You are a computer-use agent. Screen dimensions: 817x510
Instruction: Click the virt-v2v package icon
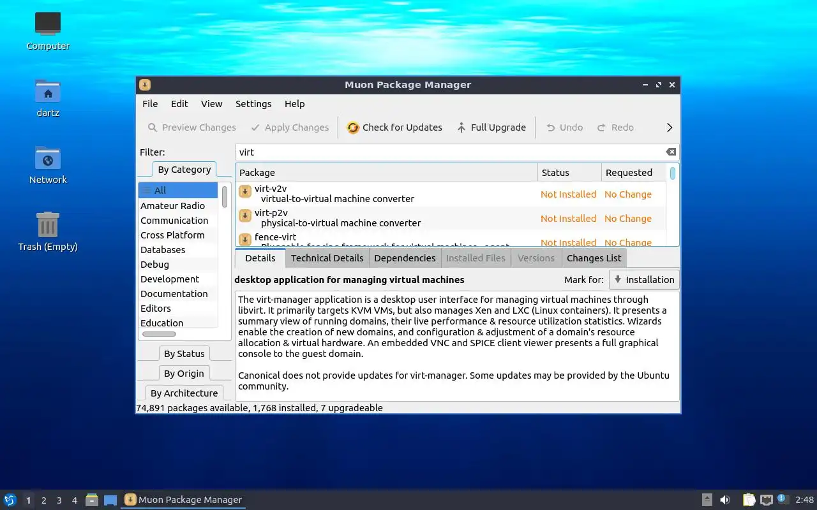tap(245, 191)
